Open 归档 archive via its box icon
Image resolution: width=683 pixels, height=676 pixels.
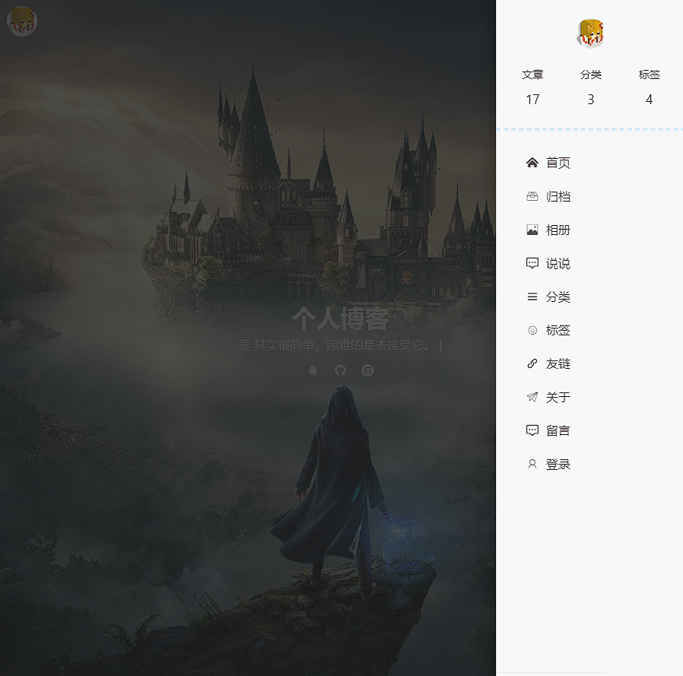(x=532, y=196)
